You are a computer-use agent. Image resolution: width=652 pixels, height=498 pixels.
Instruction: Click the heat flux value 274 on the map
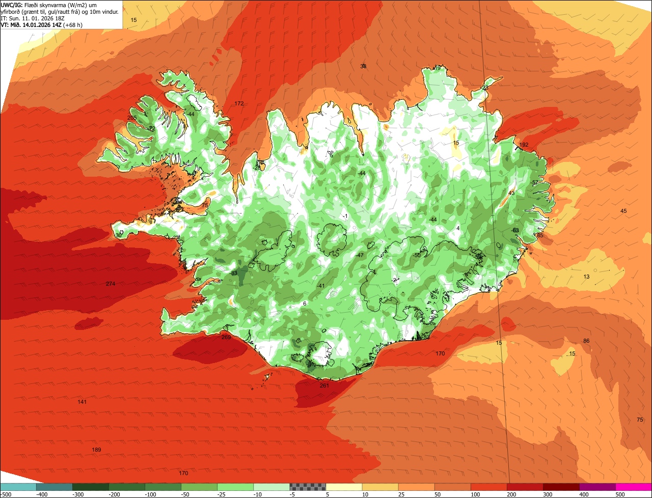[x=111, y=284]
